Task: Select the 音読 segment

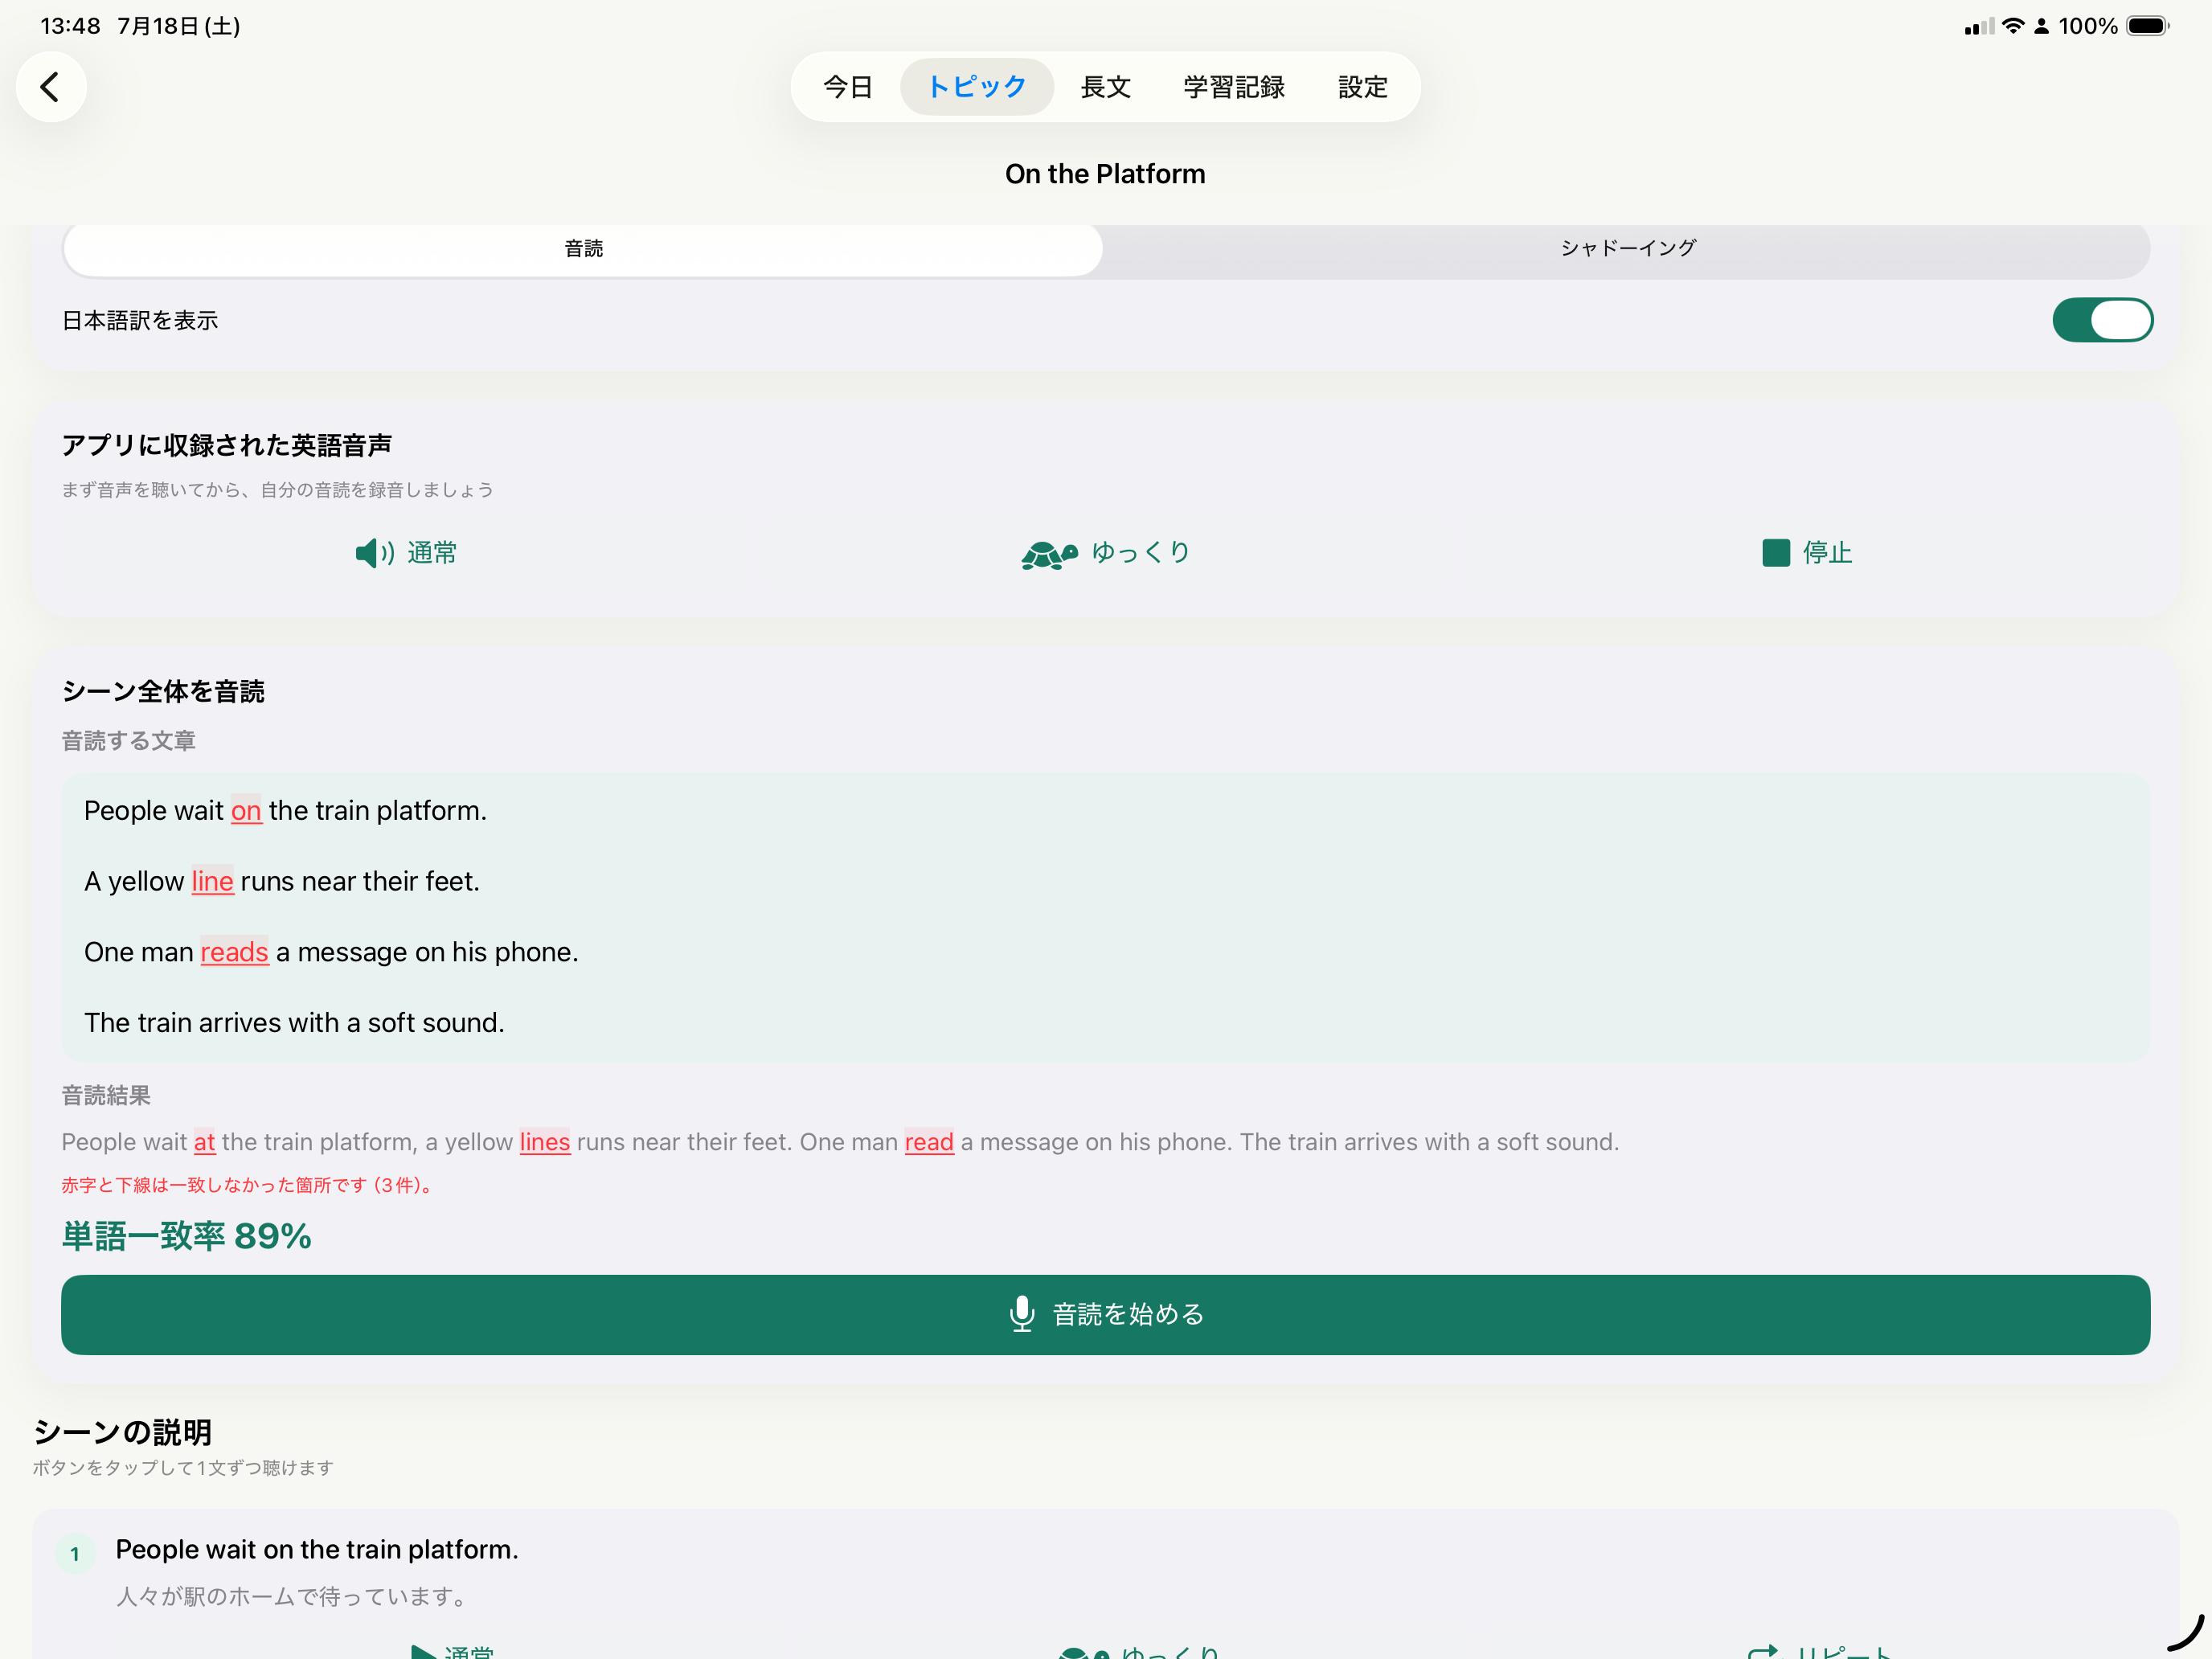Action: coord(583,248)
